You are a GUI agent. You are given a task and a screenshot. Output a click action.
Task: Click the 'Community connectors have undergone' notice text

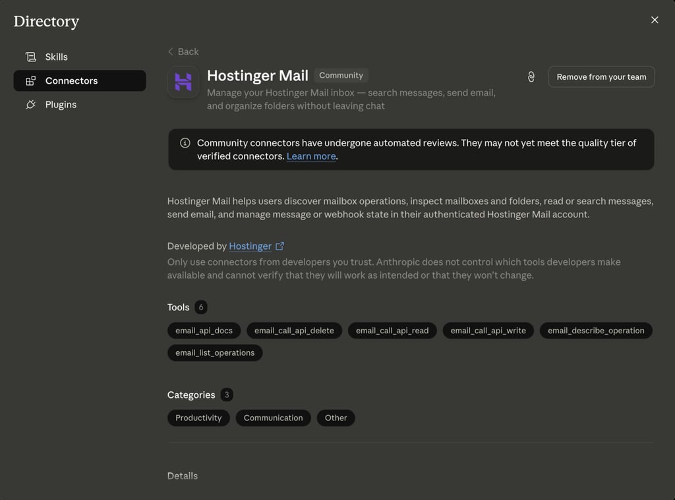pos(417,150)
